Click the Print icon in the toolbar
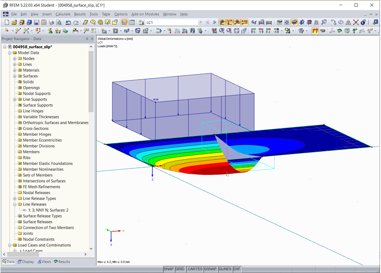This screenshot has height=273, width=381. pyautogui.click(x=51, y=23)
